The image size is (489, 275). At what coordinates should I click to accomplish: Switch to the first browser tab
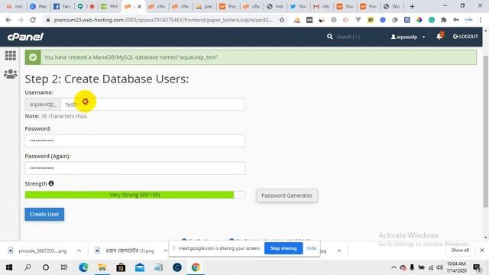click(15, 6)
